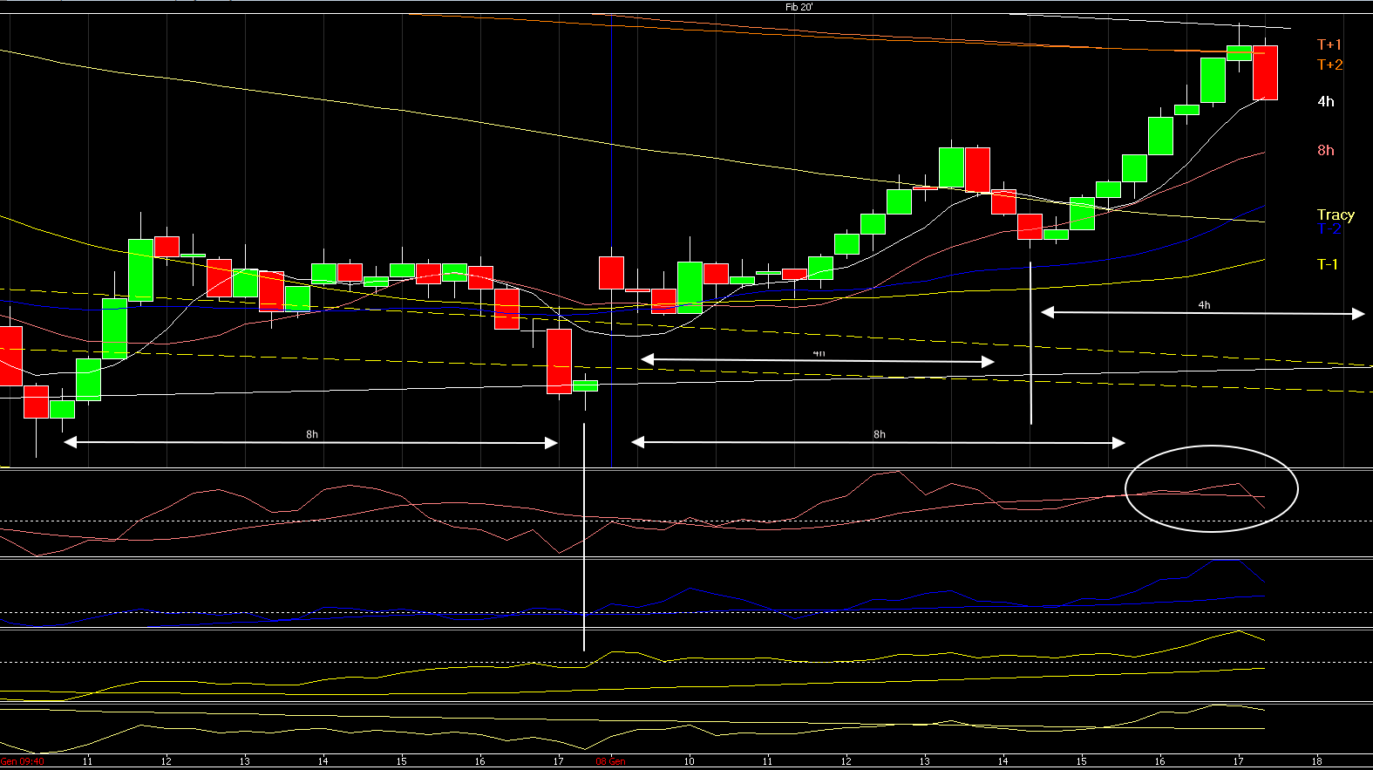Select the orange T+2 legend label

pos(1329,65)
